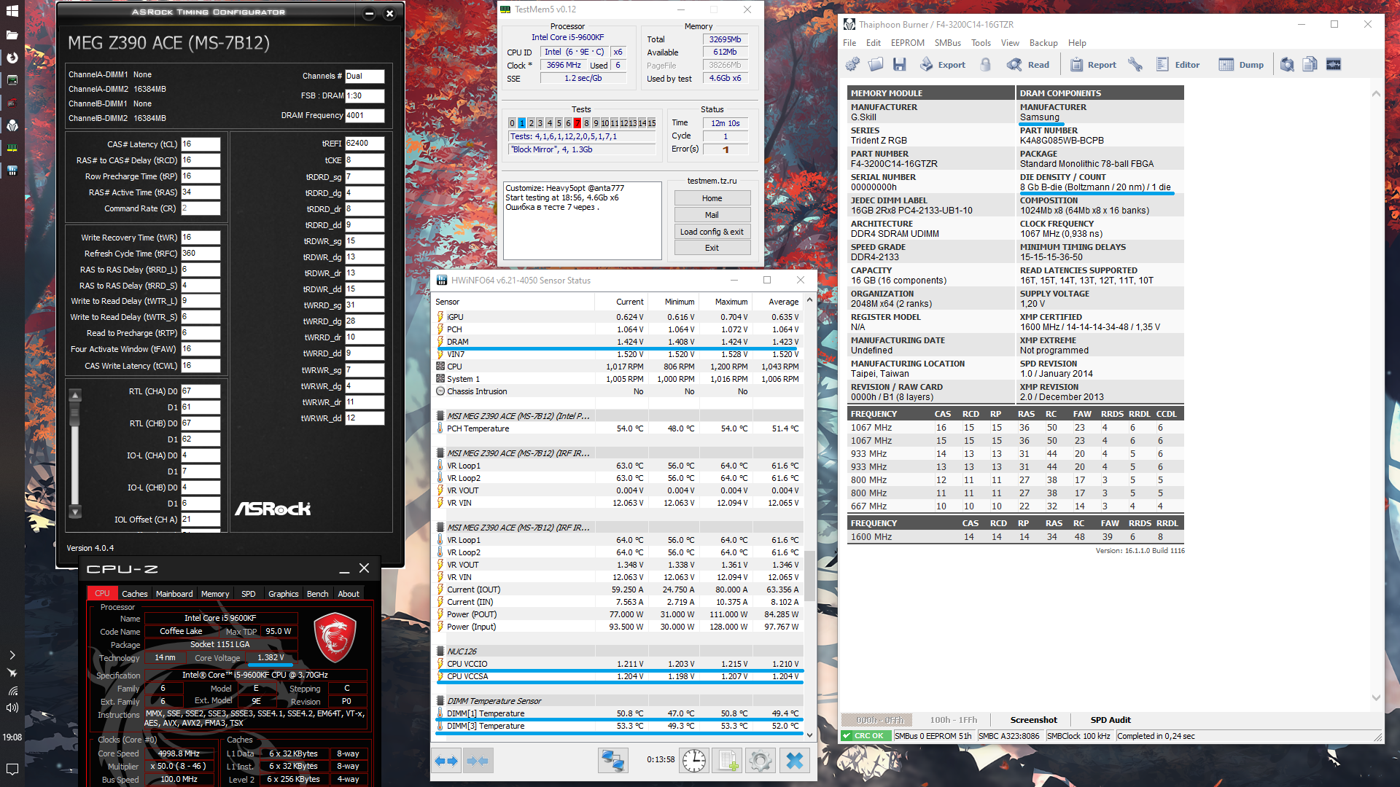Click the save floppy disk icon
The width and height of the screenshot is (1400, 787).
coord(899,65)
